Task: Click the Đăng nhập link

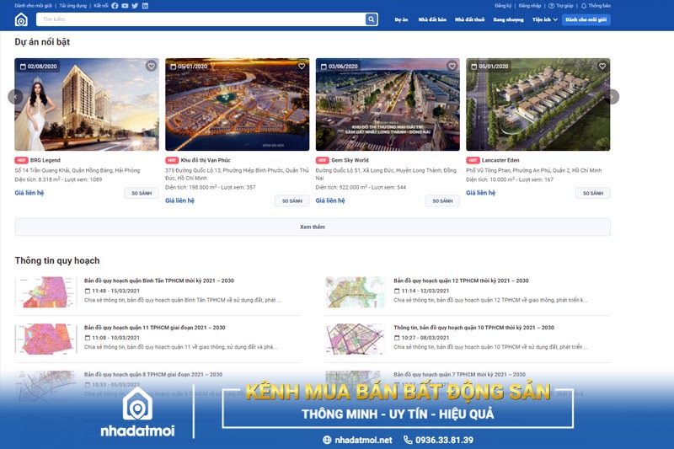Action: [530, 6]
